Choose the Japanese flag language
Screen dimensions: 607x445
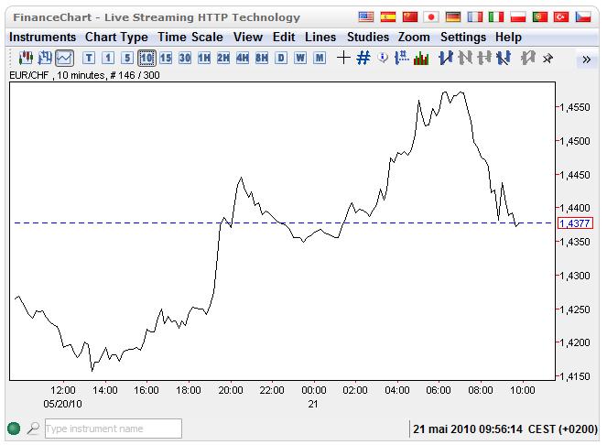point(431,17)
